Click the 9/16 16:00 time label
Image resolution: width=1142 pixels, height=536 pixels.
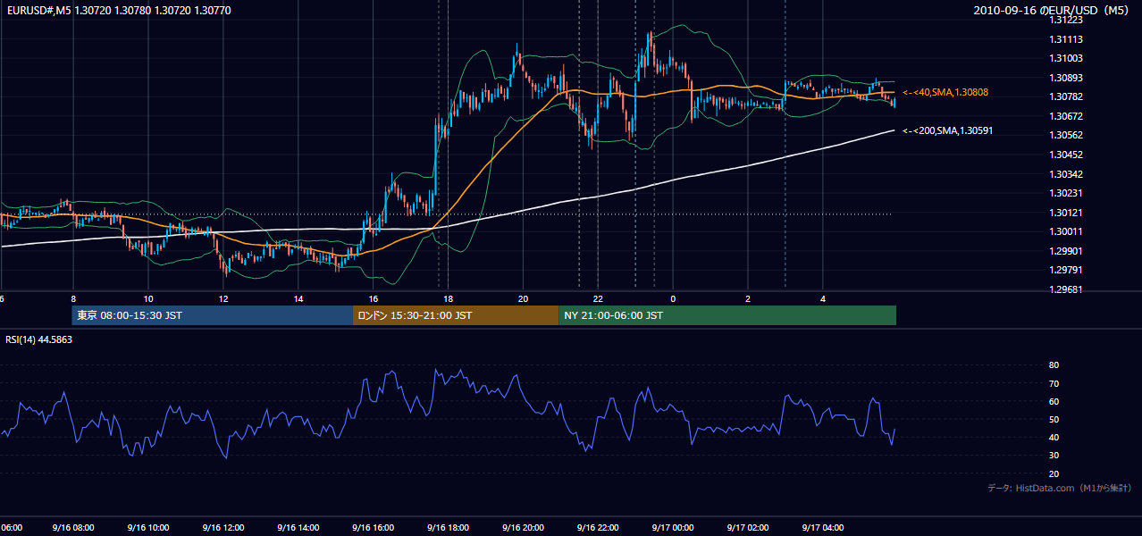pos(373,528)
